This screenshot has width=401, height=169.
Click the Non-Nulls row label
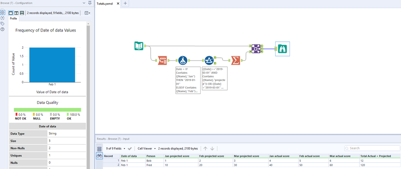28,148
